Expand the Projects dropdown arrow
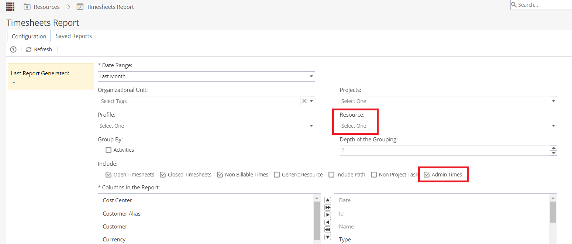Image resolution: width=572 pixels, height=244 pixels. pyautogui.click(x=554, y=101)
